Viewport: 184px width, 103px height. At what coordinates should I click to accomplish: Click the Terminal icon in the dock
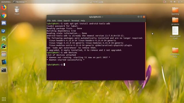[x=4, y=70]
